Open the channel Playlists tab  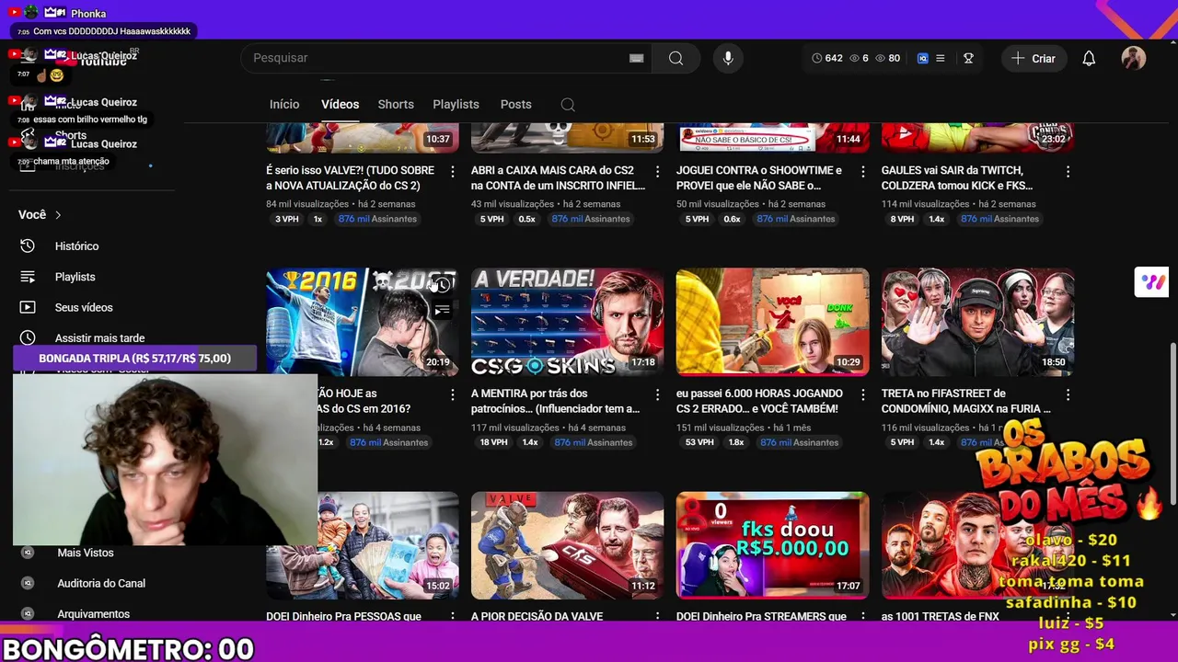pos(456,105)
